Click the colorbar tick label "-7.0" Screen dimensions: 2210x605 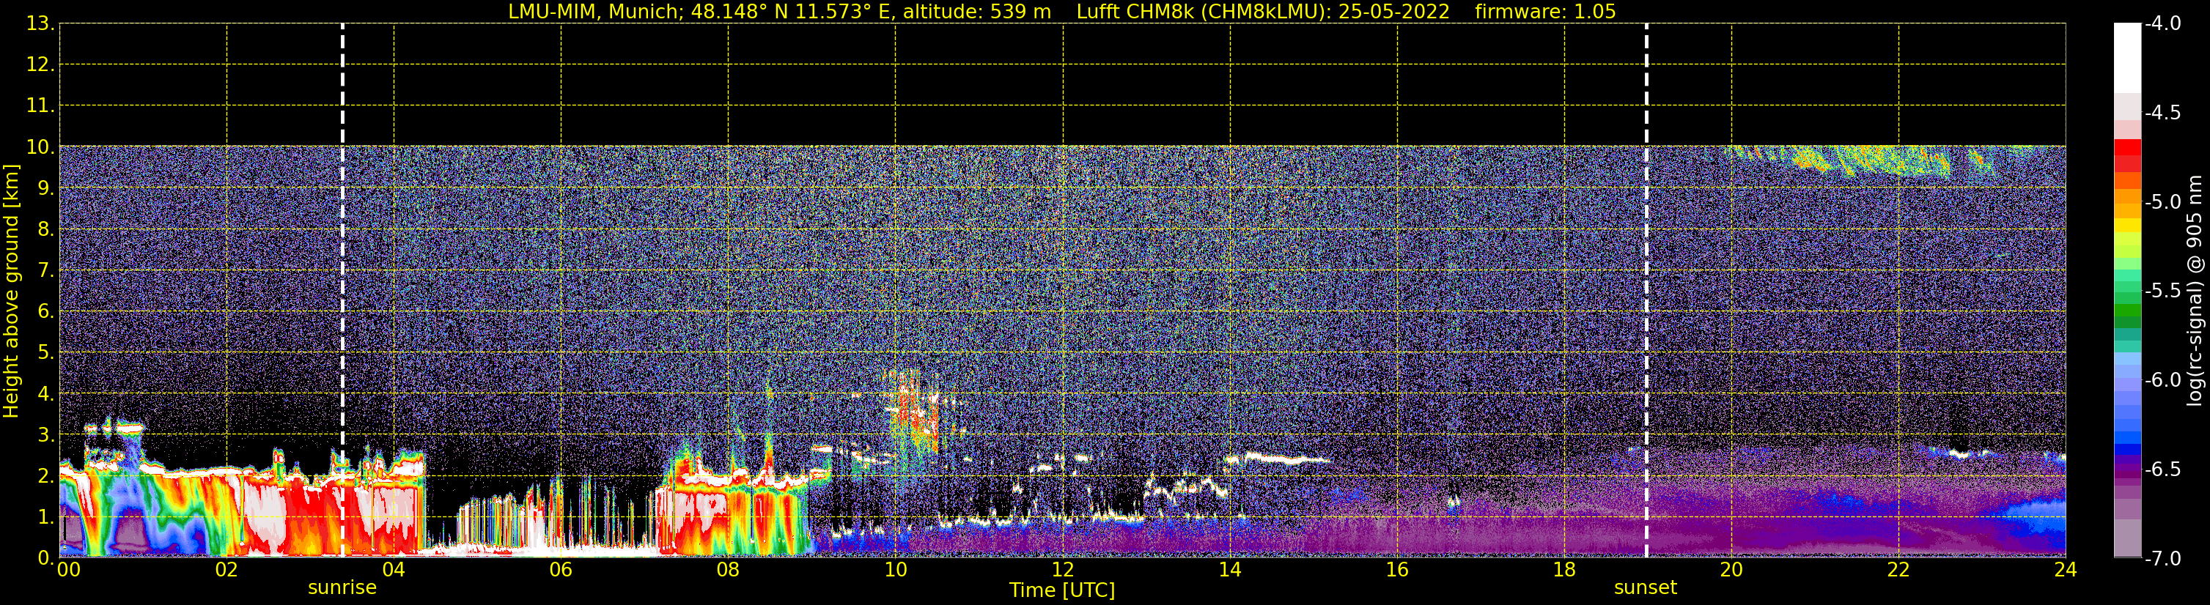2163,559
